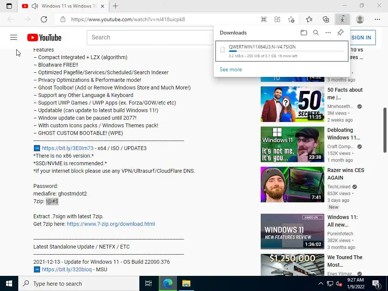This screenshot has height=291, width=388.
Task: Click See more in Downloads
Action: (x=231, y=70)
